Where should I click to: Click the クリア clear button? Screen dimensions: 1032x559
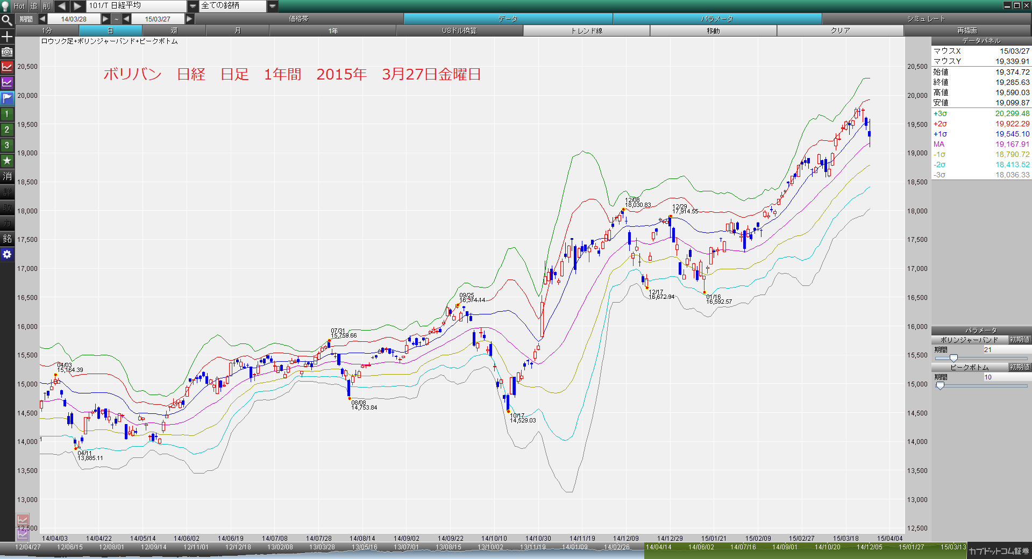[840, 31]
